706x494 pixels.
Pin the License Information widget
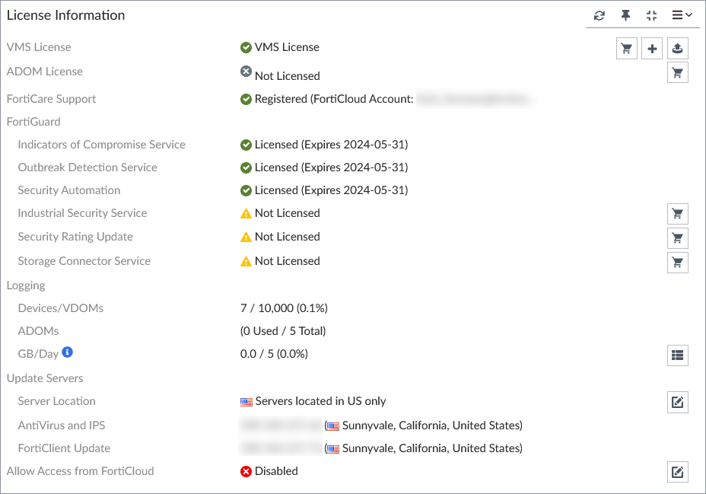[625, 15]
